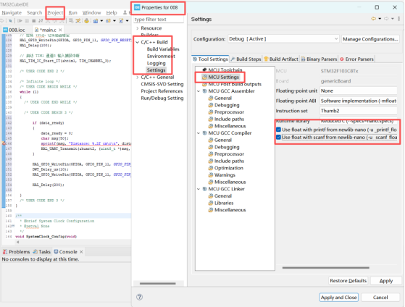Screen dimensions: 405x307
Task: Open the Floating-point ABI dropdown
Action: (358, 101)
